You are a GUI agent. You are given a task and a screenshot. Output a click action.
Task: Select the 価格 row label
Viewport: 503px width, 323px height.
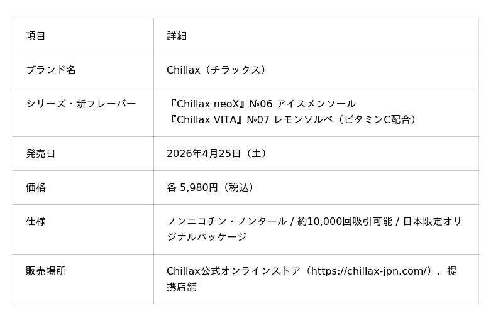[x=36, y=187]
